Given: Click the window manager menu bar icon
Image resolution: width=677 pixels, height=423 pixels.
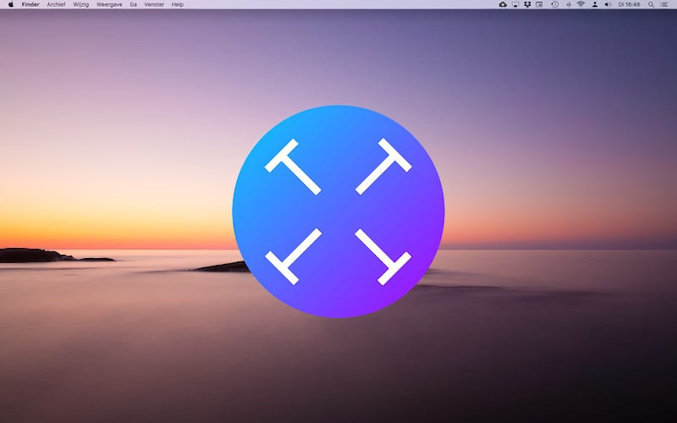Looking at the screenshot, I should [539, 4].
